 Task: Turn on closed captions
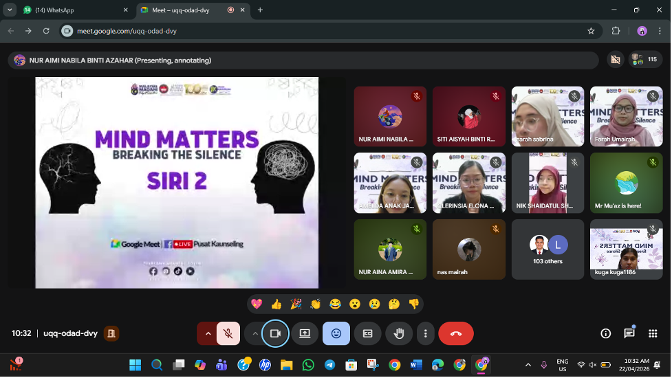point(367,333)
